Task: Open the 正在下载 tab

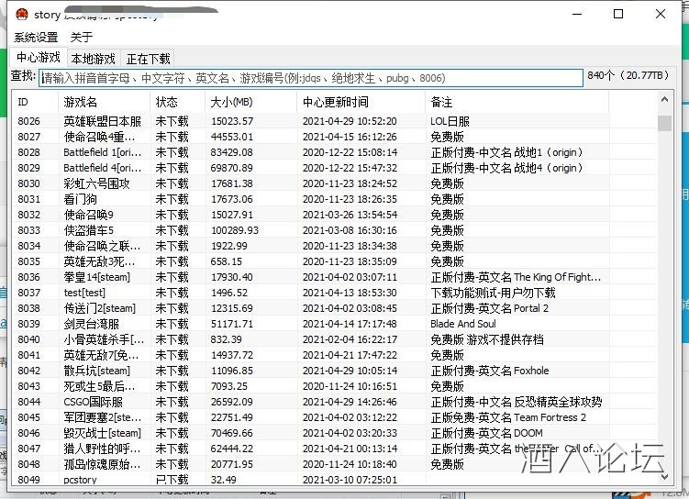Action: point(149,59)
